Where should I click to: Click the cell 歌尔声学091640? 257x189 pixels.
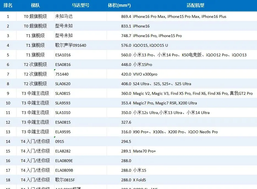click(70, 45)
